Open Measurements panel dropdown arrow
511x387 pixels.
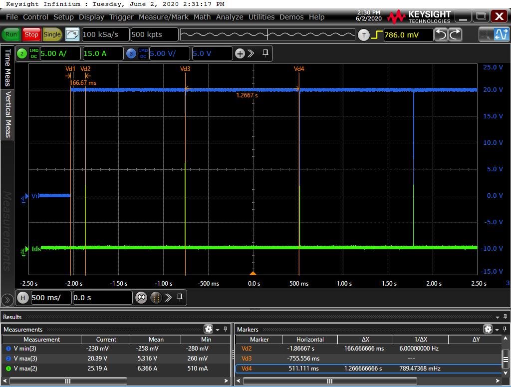click(x=218, y=330)
